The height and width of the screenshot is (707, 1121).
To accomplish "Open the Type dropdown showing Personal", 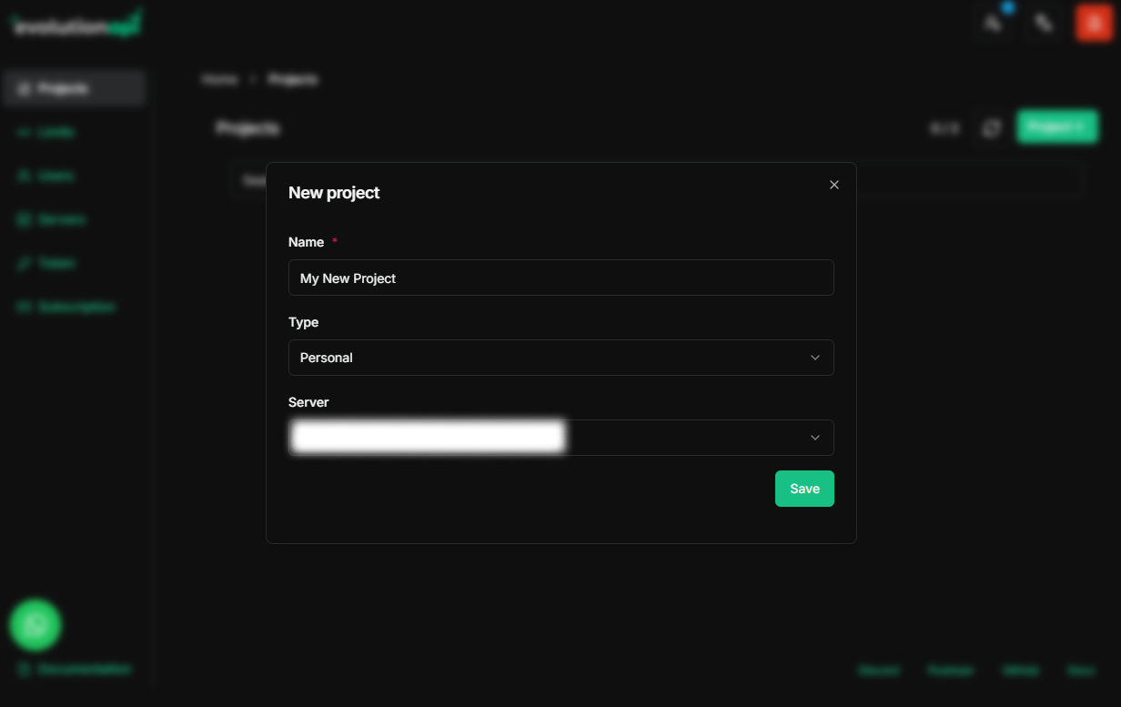I will coord(560,358).
